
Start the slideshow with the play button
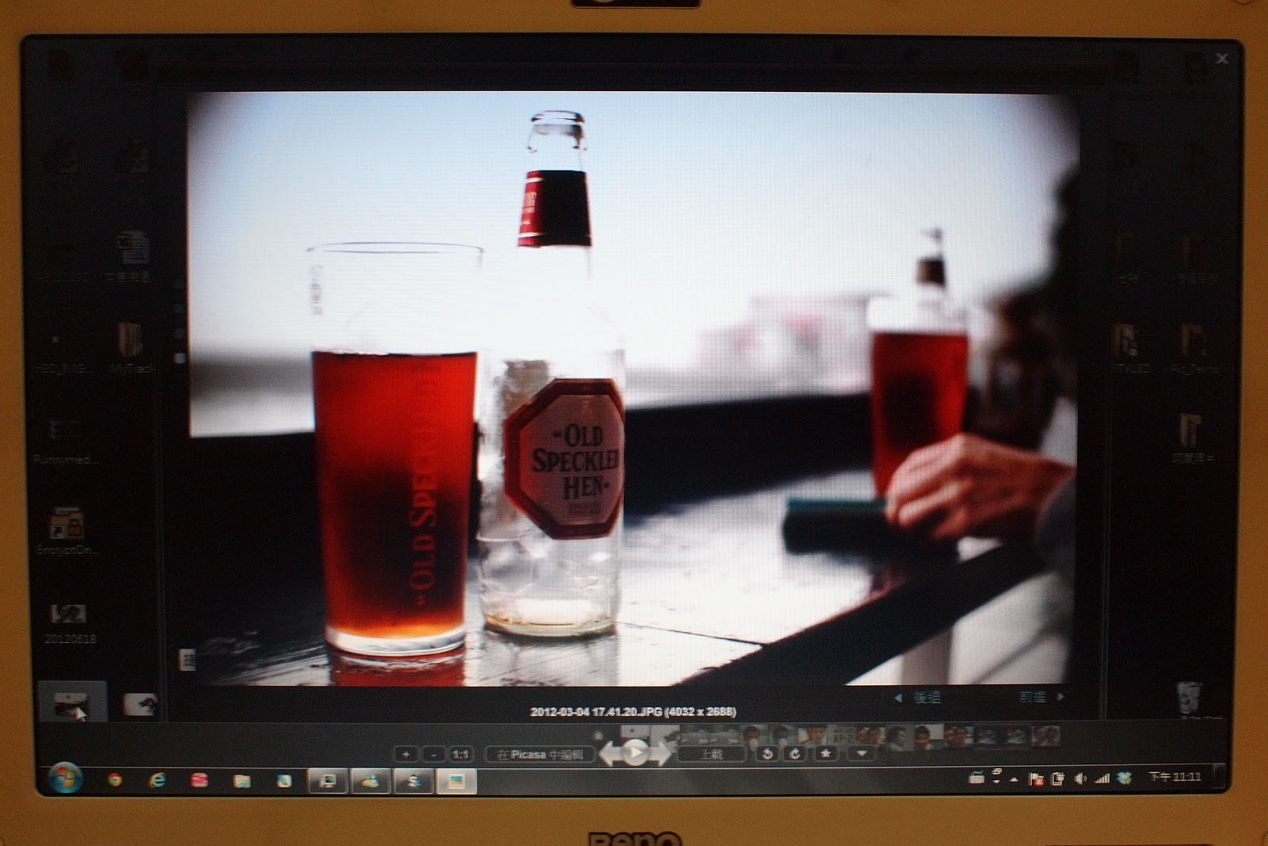[635, 752]
